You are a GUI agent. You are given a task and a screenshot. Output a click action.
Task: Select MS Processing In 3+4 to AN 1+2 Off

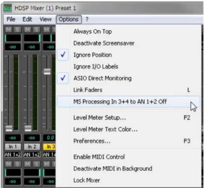click(128, 102)
